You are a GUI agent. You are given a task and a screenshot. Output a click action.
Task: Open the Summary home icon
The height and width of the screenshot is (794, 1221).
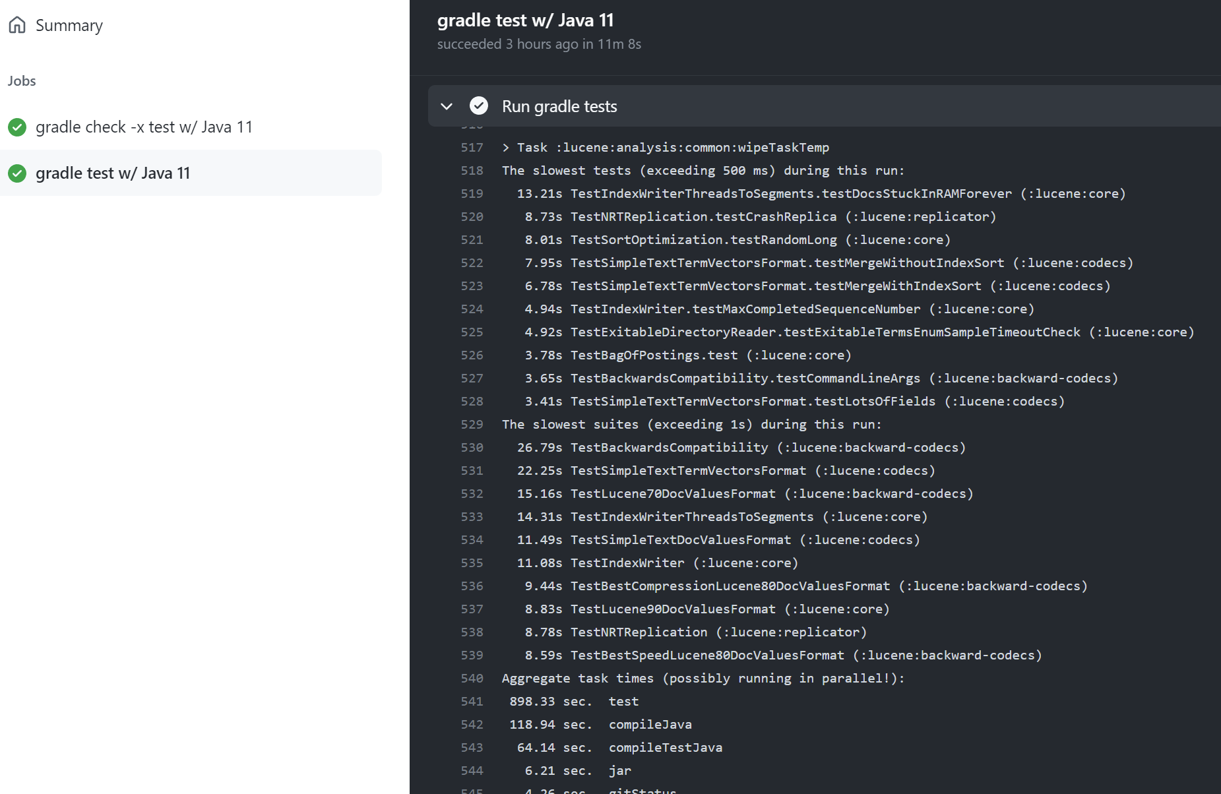(x=17, y=25)
